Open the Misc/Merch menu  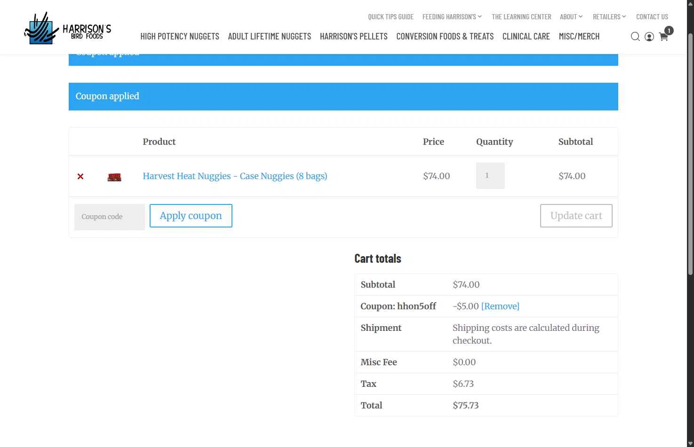point(579,37)
